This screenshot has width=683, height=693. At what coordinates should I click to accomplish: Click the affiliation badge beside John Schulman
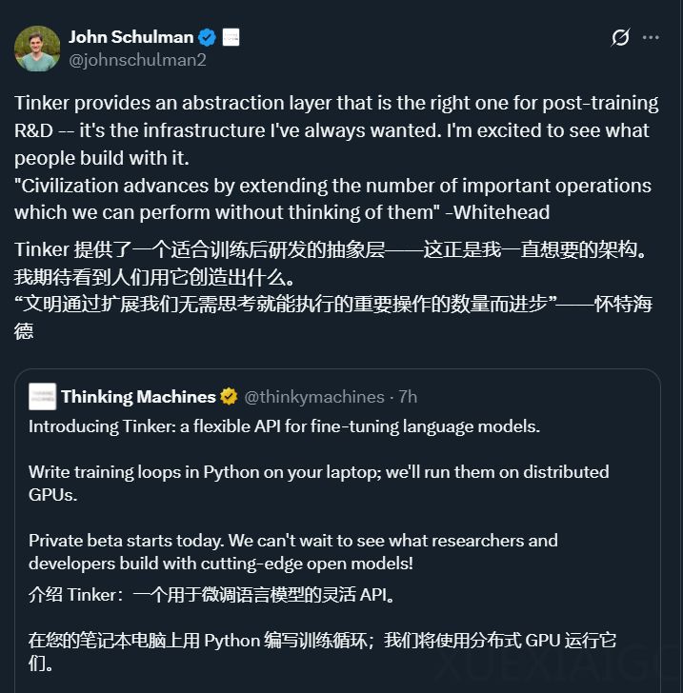pos(231,38)
